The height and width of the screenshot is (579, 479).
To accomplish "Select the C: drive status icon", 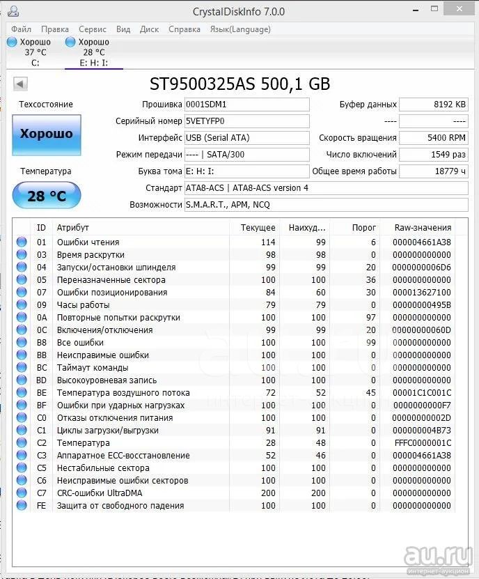I will [12, 42].
